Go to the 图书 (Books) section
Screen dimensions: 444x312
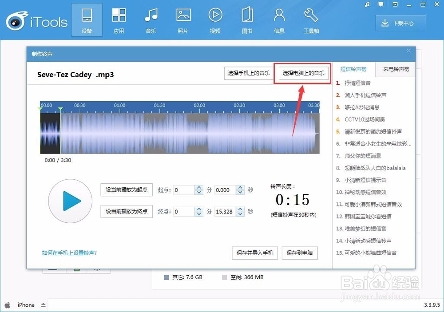coord(247,20)
